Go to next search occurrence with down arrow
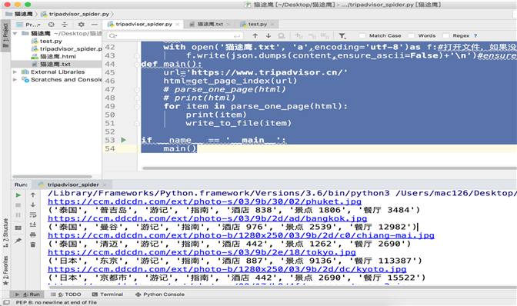 [x=269, y=35]
